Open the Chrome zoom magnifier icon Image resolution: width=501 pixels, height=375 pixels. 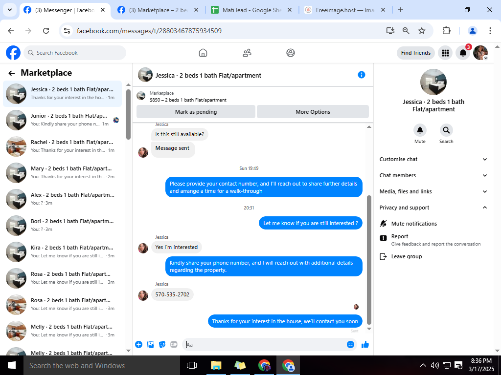tap(406, 31)
